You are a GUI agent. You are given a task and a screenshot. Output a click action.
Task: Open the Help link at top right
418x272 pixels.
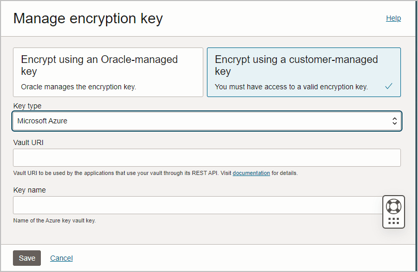(393, 18)
